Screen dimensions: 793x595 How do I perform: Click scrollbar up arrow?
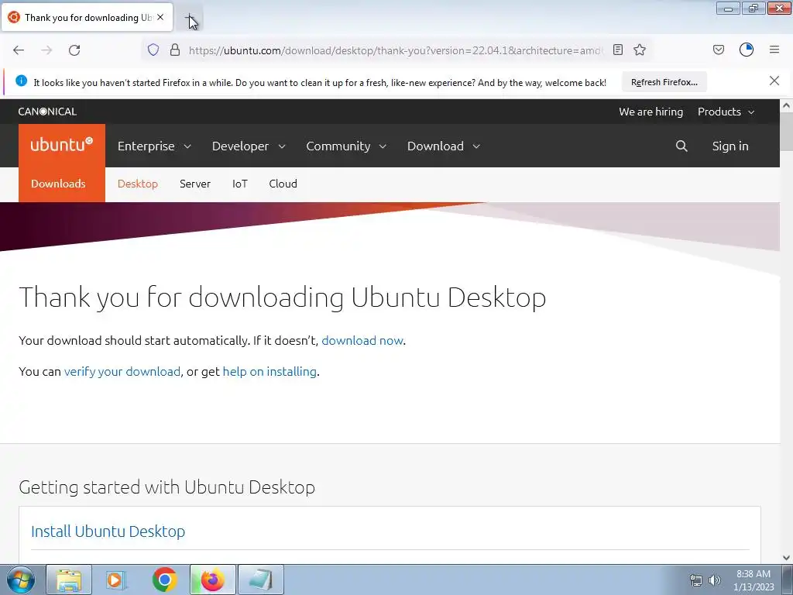point(787,105)
